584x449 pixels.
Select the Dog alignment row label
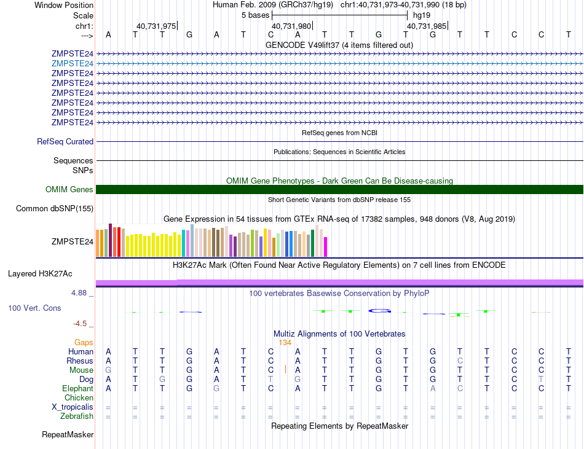pyautogui.click(x=87, y=379)
